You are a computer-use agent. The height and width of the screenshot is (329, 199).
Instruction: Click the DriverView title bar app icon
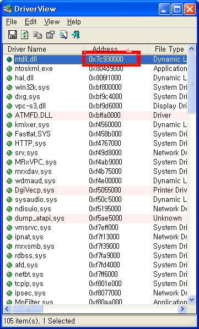point(8,9)
